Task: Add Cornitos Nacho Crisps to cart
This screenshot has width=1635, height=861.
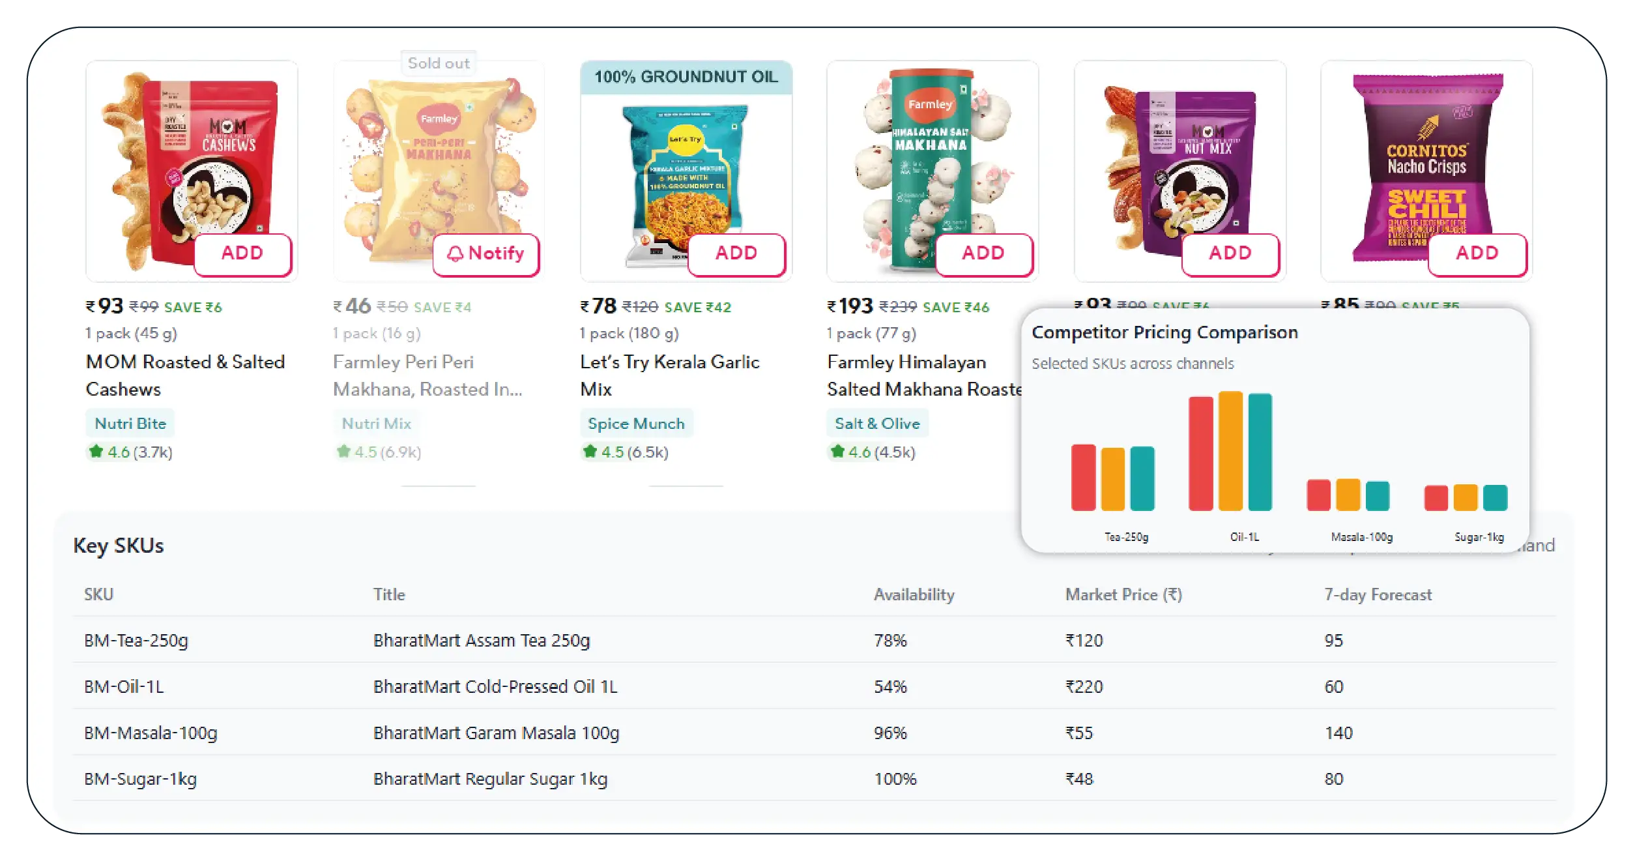Action: [x=1477, y=254]
